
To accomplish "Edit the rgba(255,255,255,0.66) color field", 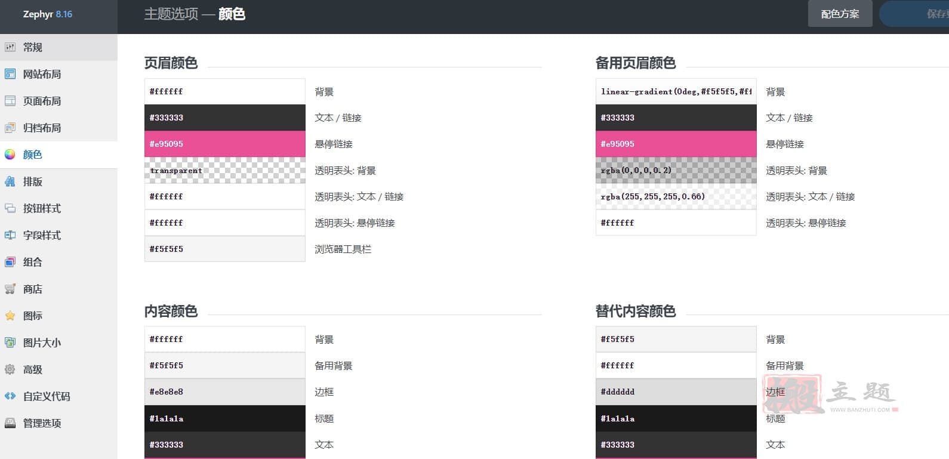I will (676, 196).
